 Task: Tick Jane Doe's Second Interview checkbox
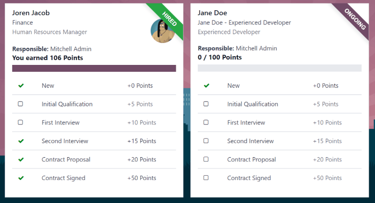tap(206, 141)
